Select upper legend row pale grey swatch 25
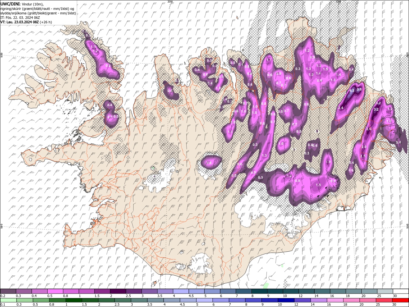Screen dimensions: 409x307 point(385,291)
